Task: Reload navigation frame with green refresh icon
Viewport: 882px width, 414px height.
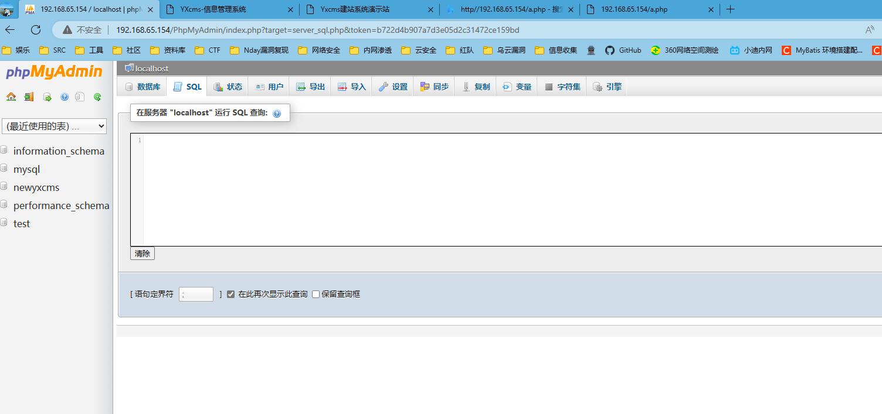Action: (x=97, y=97)
